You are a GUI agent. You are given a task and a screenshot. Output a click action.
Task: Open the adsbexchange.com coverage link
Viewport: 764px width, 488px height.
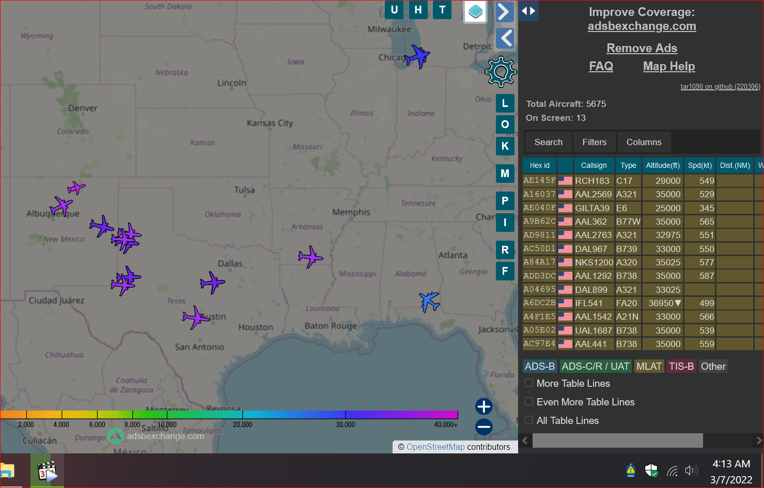pyautogui.click(x=642, y=26)
